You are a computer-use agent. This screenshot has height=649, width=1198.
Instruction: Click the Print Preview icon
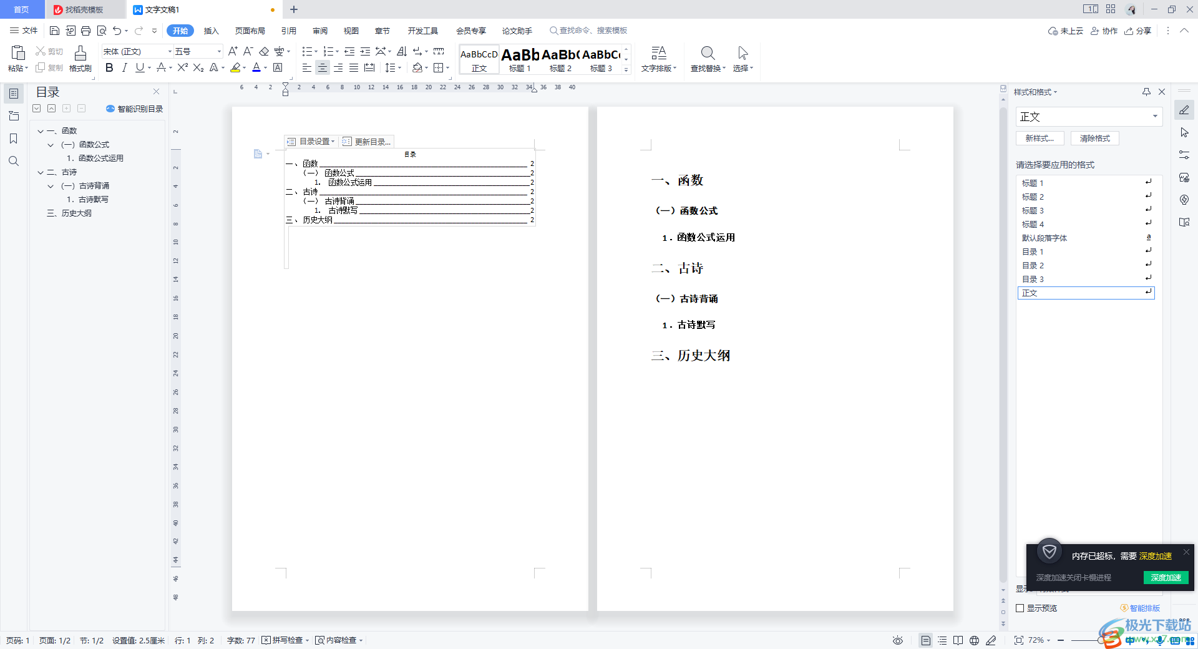tap(102, 31)
